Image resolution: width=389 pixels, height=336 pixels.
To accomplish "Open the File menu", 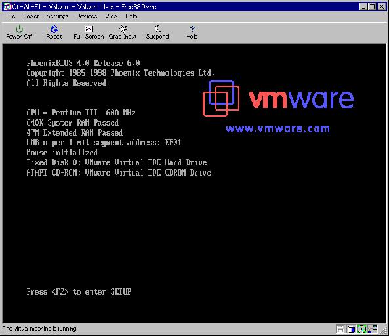I will pyautogui.click(x=10, y=16).
